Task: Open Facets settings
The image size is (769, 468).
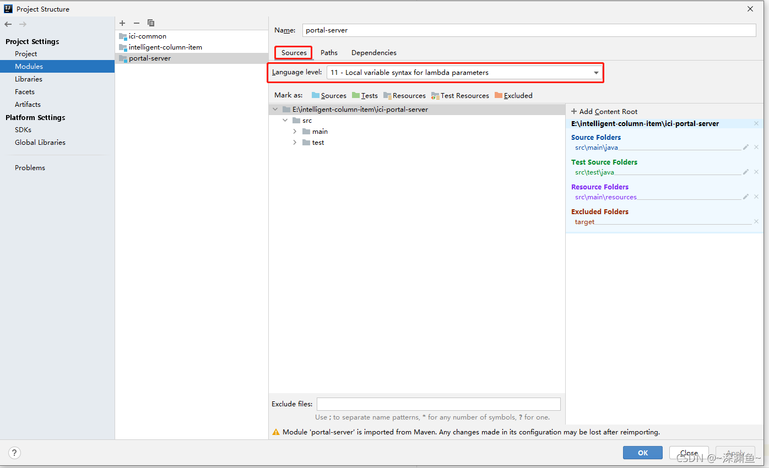Action: [25, 91]
